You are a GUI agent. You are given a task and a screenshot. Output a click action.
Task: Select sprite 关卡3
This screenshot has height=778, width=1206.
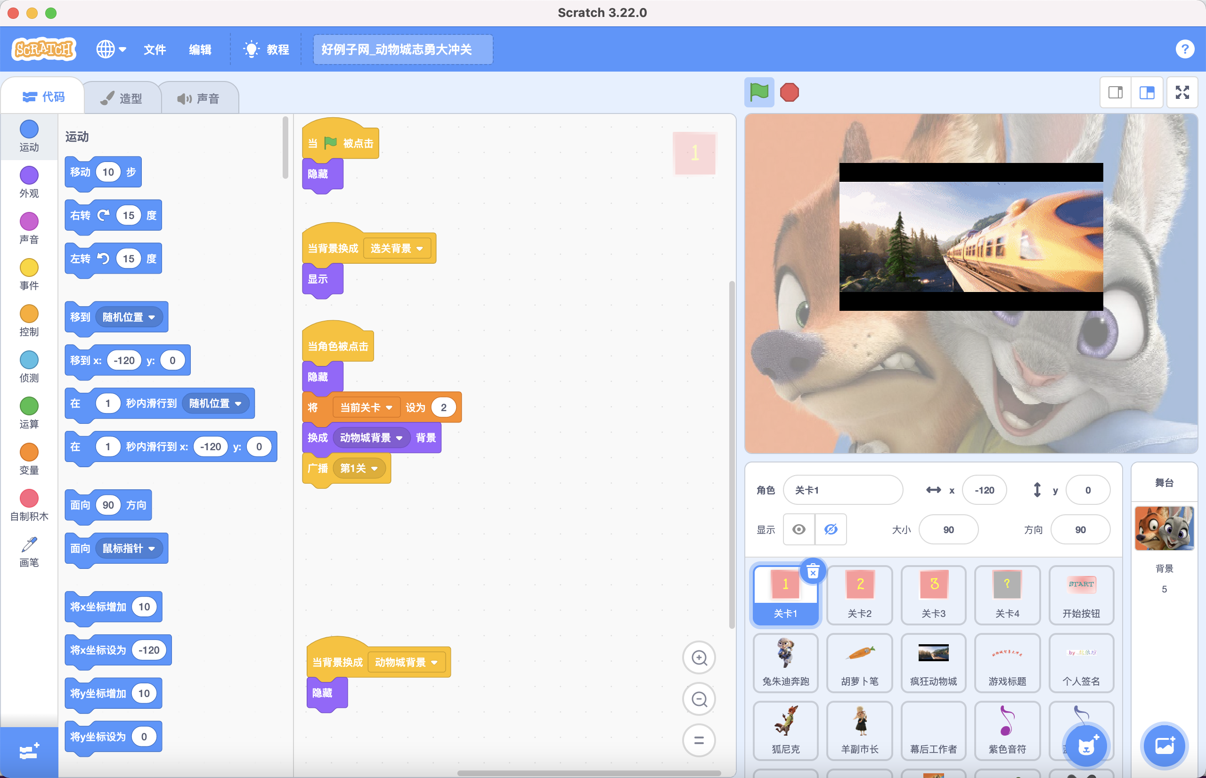click(x=933, y=595)
